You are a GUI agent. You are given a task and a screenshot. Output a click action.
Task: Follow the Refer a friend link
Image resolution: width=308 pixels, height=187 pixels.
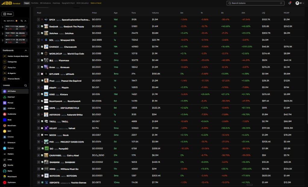[x=96, y=3]
